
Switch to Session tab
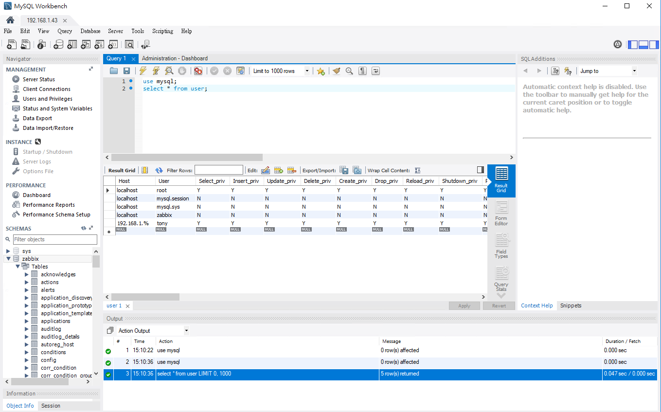51,406
